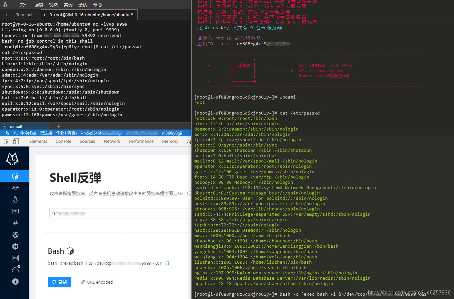Open the info (i) sidebar icon
This screenshot has width=454, height=299.
coord(15,281)
